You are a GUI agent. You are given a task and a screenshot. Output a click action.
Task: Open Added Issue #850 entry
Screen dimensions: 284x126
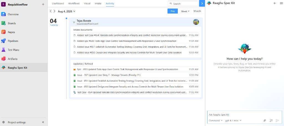click(x=136, y=53)
